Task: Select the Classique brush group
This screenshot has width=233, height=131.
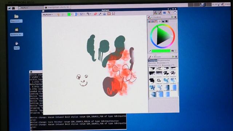Action: tap(153, 61)
